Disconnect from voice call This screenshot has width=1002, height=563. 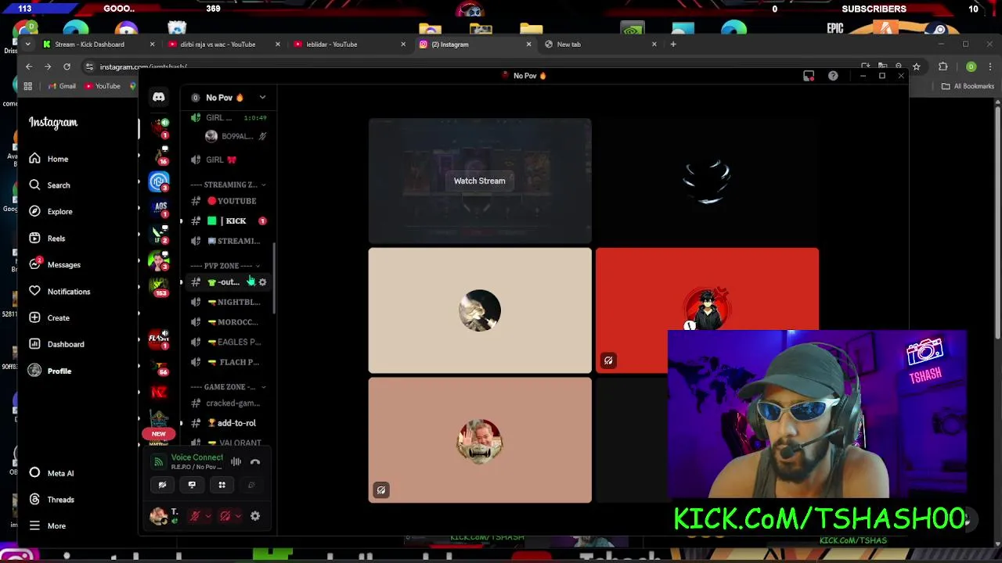click(x=254, y=461)
